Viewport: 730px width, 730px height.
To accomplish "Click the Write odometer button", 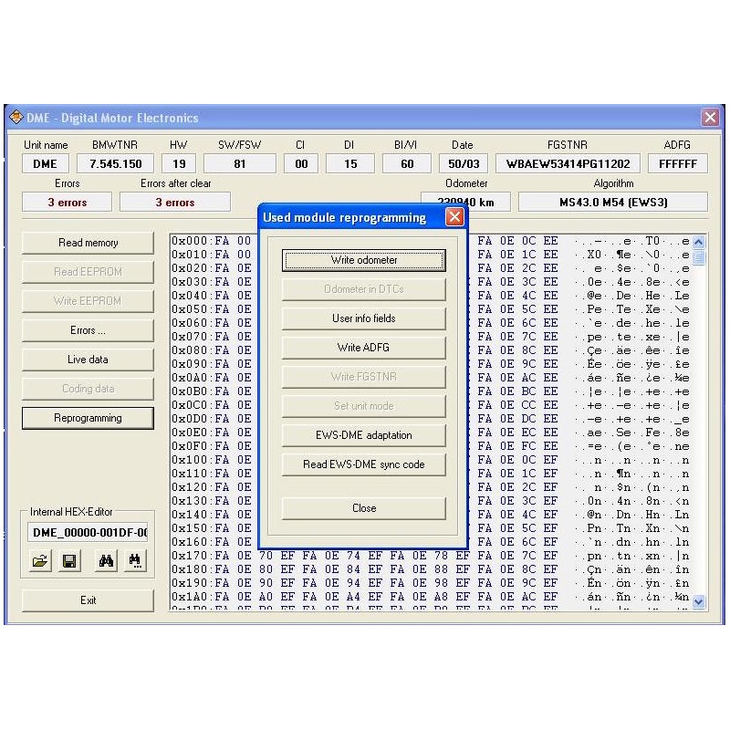I will (x=363, y=260).
